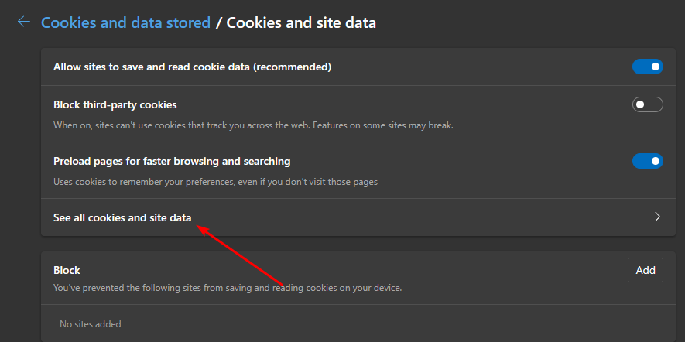The image size is (685, 342).
Task: Click the 'No sites added' placeholder text
Action: click(91, 324)
